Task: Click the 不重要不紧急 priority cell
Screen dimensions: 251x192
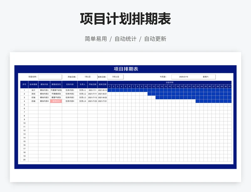Action: click(x=56, y=90)
